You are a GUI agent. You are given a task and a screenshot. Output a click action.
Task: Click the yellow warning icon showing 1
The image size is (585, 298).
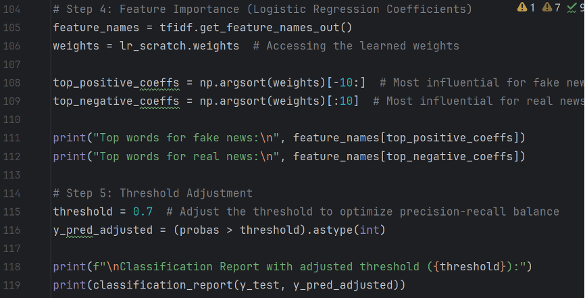tap(522, 7)
